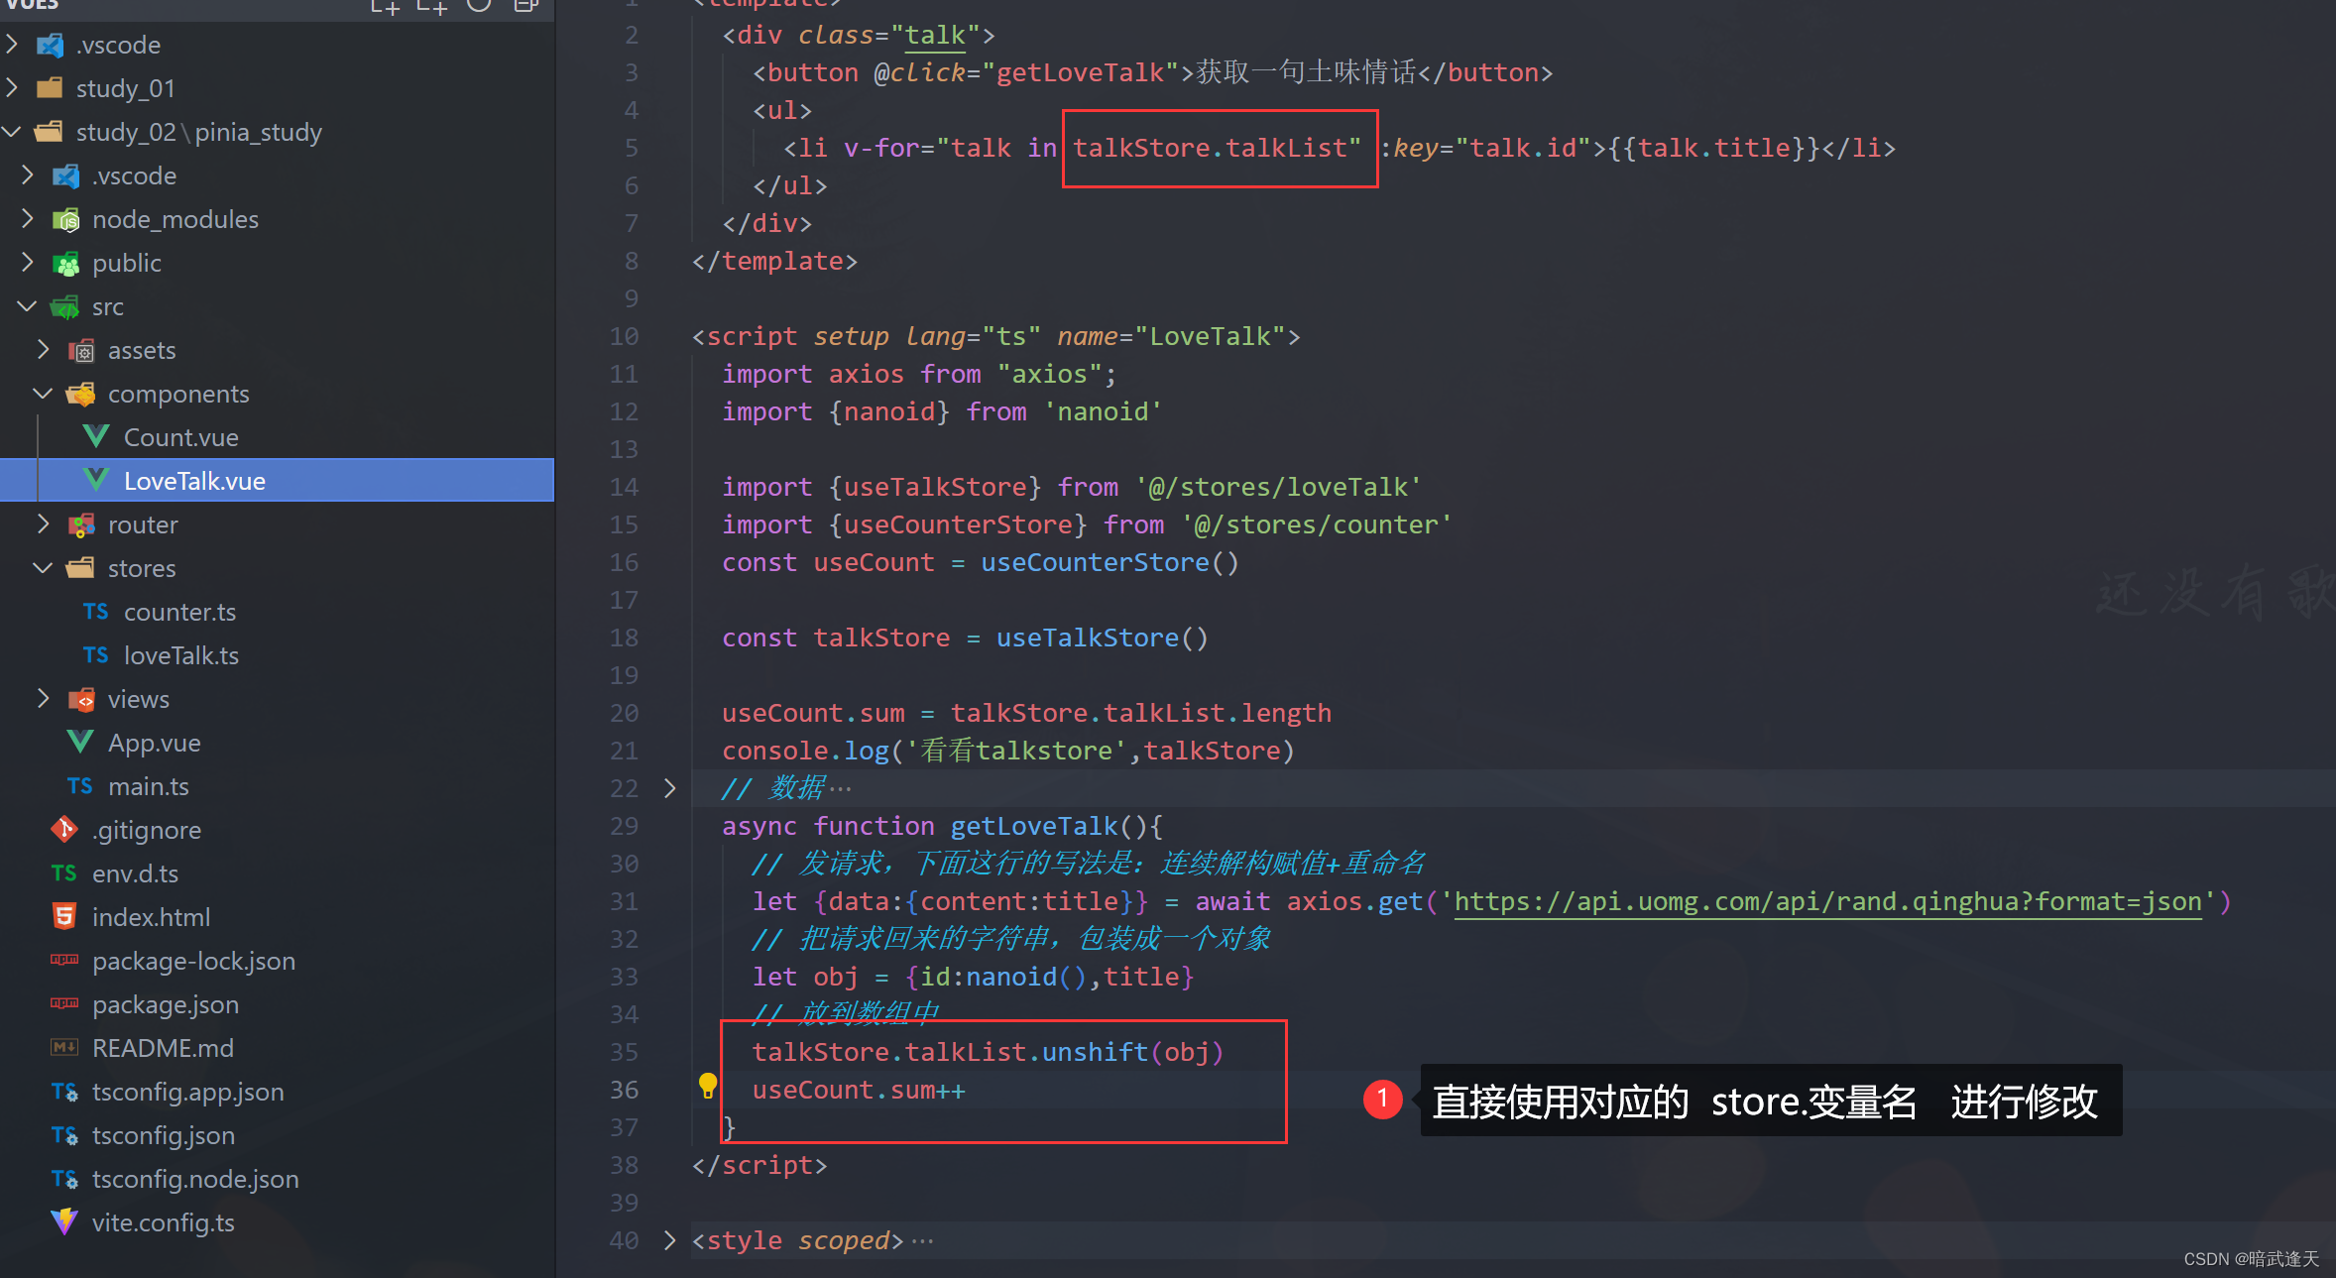Click 'getLoveTalk' in the button @click attribute
Viewport: 2336px width, 1278px height.
(x=1080, y=72)
